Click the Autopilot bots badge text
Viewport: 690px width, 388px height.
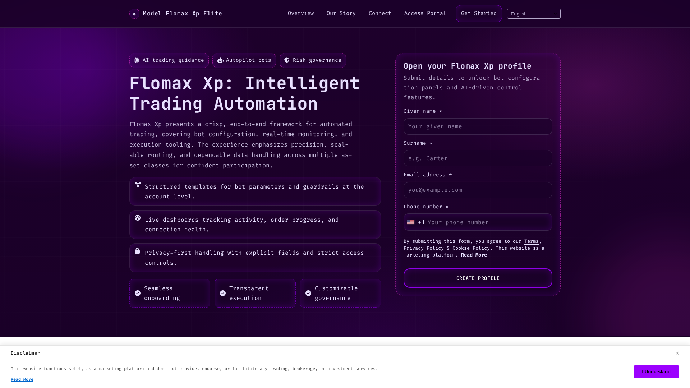pyautogui.click(x=249, y=60)
